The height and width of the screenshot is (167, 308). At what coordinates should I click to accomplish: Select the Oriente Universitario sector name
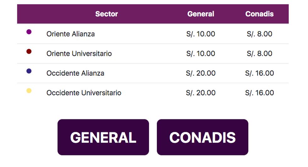[79, 54]
